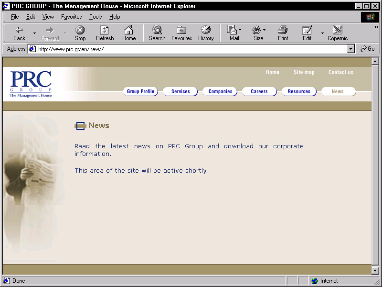
Task: Open the Services nav tab
Action: [x=180, y=91]
